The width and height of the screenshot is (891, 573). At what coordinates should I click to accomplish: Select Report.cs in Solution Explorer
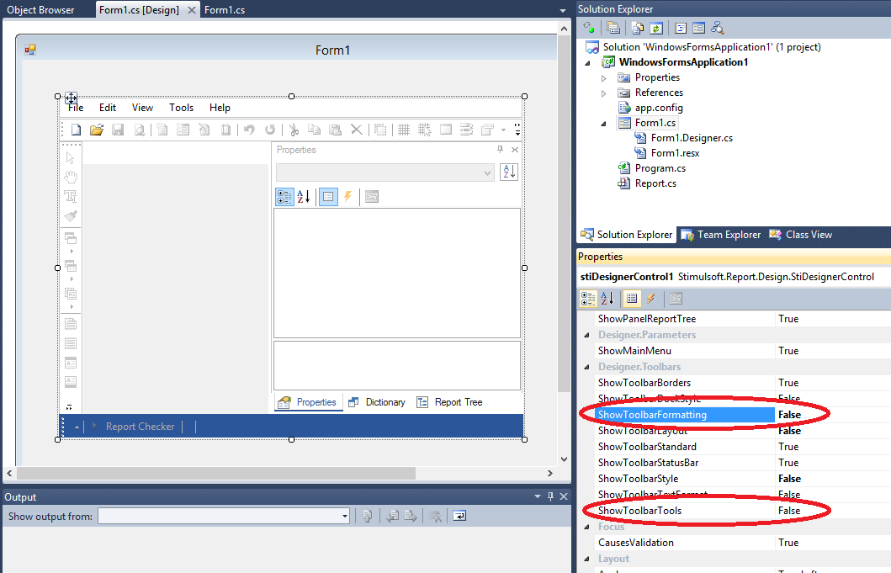click(x=655, y=183)
